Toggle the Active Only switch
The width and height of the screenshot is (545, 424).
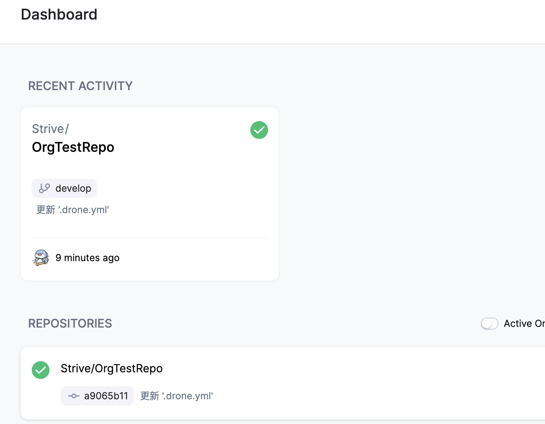489,324
